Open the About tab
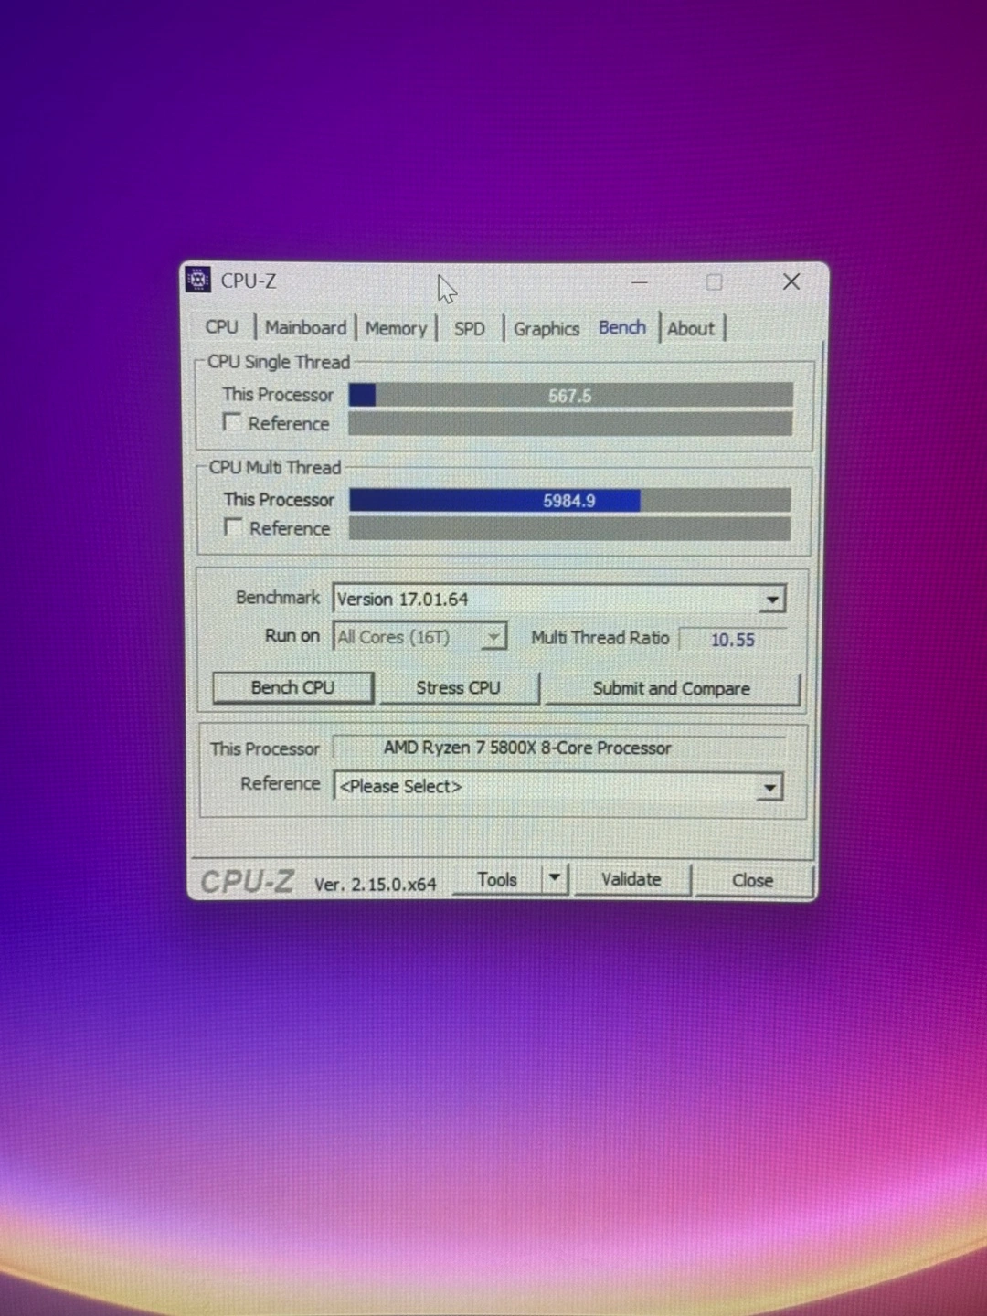The image size is (987, 1316). pyautogui.click(x=691, y=328)
